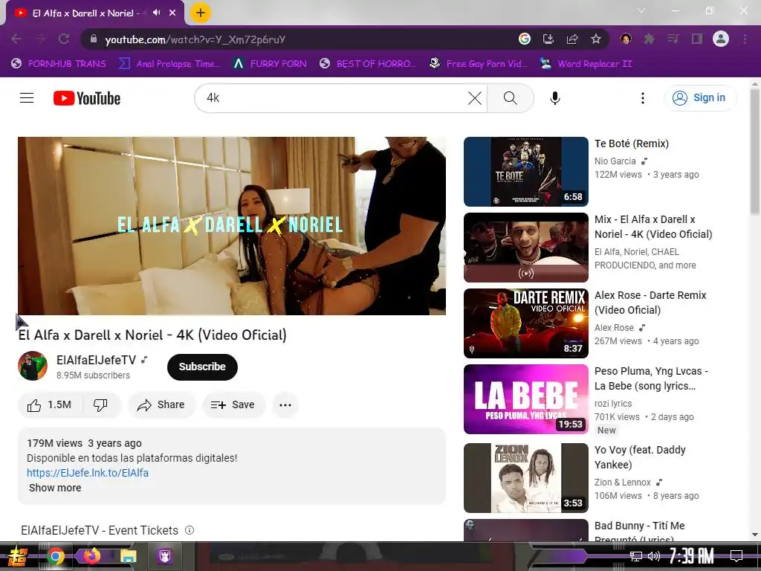Open File Explorer from taskbar
761x571 pixels.
(128, 556)
